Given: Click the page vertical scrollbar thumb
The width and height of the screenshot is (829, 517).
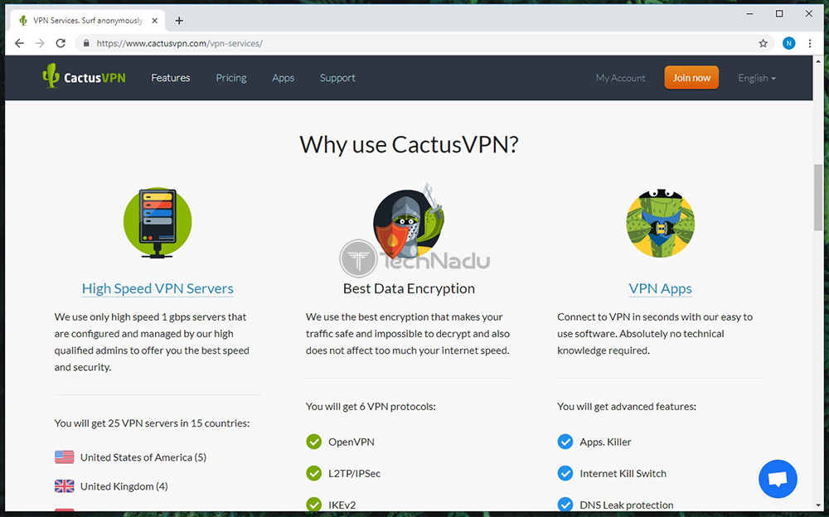Looking at the screenshot, I should click(x=818, y=197).
